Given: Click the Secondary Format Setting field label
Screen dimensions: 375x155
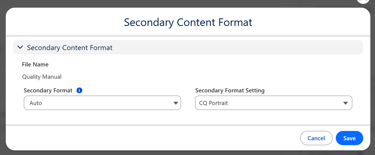Looking at the screenshot, I should coord(230,90).
